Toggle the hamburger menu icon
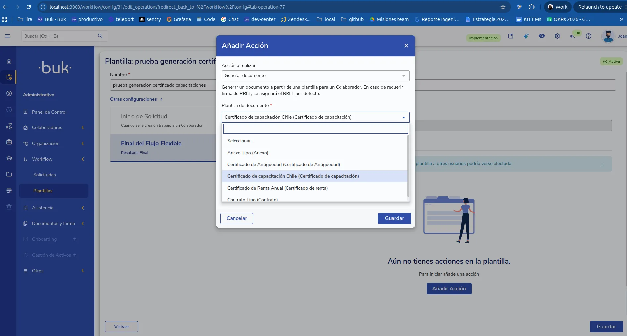The width and height of the screenshot is (627, 336). (7, 36)
